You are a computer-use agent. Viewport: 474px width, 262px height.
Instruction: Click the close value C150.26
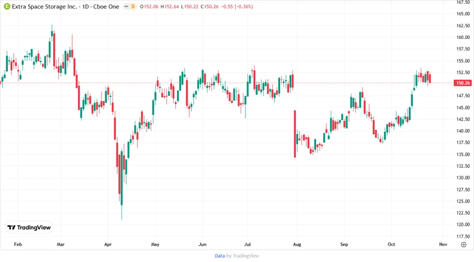click(210, 6)
